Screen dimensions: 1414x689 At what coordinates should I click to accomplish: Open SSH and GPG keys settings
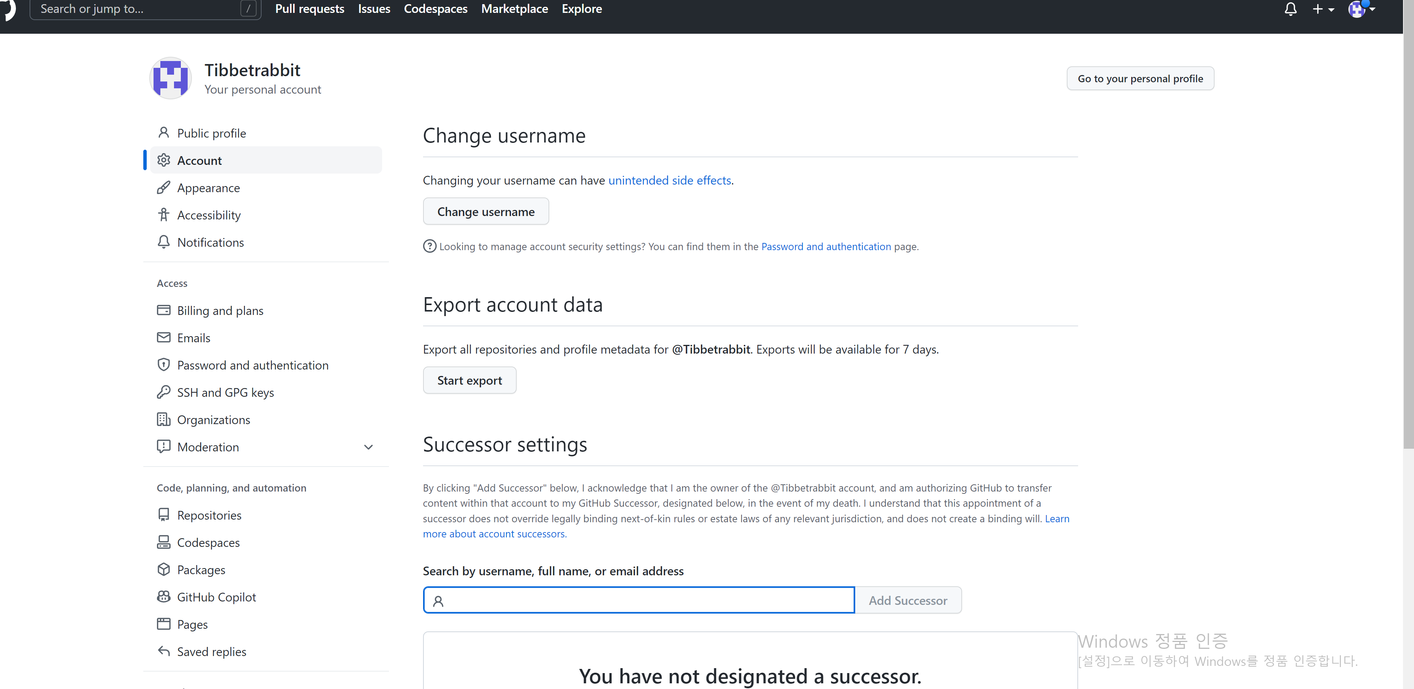(266, 391)
